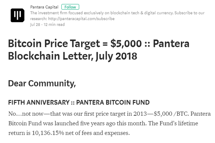Click the year '2013' in the paragraph
215x143 pixels.
click(x=140, y=114)
